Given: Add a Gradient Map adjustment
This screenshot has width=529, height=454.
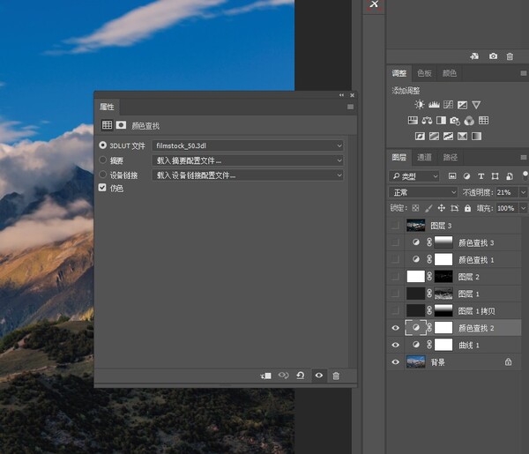Looking at the screenshot, I should point(476,137).
